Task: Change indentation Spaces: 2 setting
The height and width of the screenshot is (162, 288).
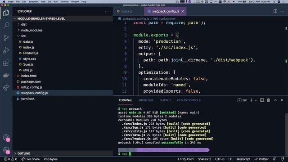Action: 204,159
